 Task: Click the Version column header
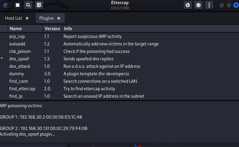(x=52, y=29)
